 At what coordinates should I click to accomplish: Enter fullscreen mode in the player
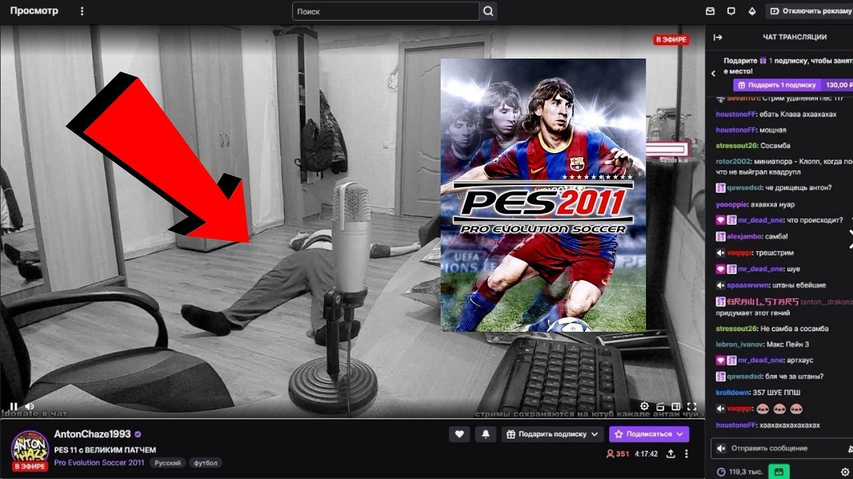coord(692,406)
